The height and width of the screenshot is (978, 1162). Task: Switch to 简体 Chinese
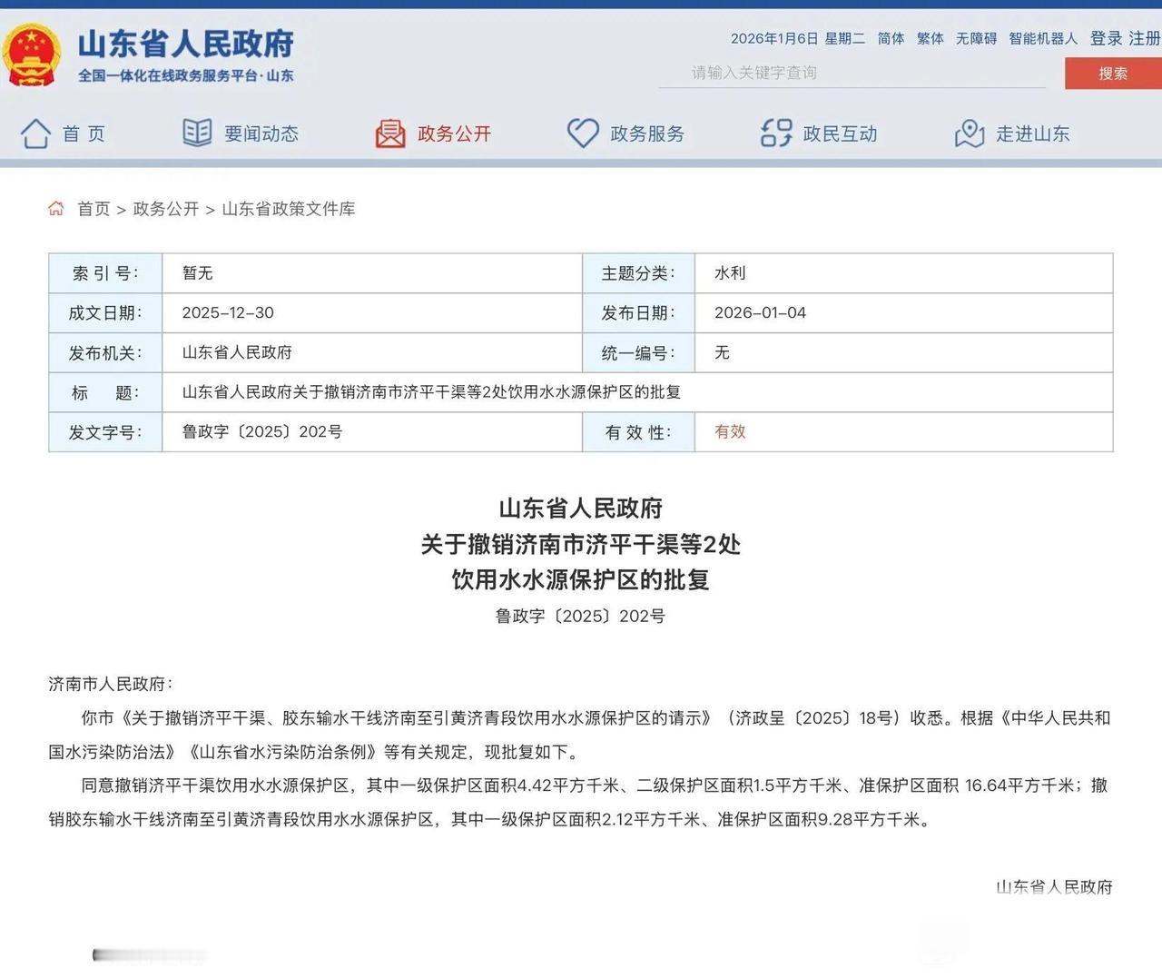click(x=891, y=38)
